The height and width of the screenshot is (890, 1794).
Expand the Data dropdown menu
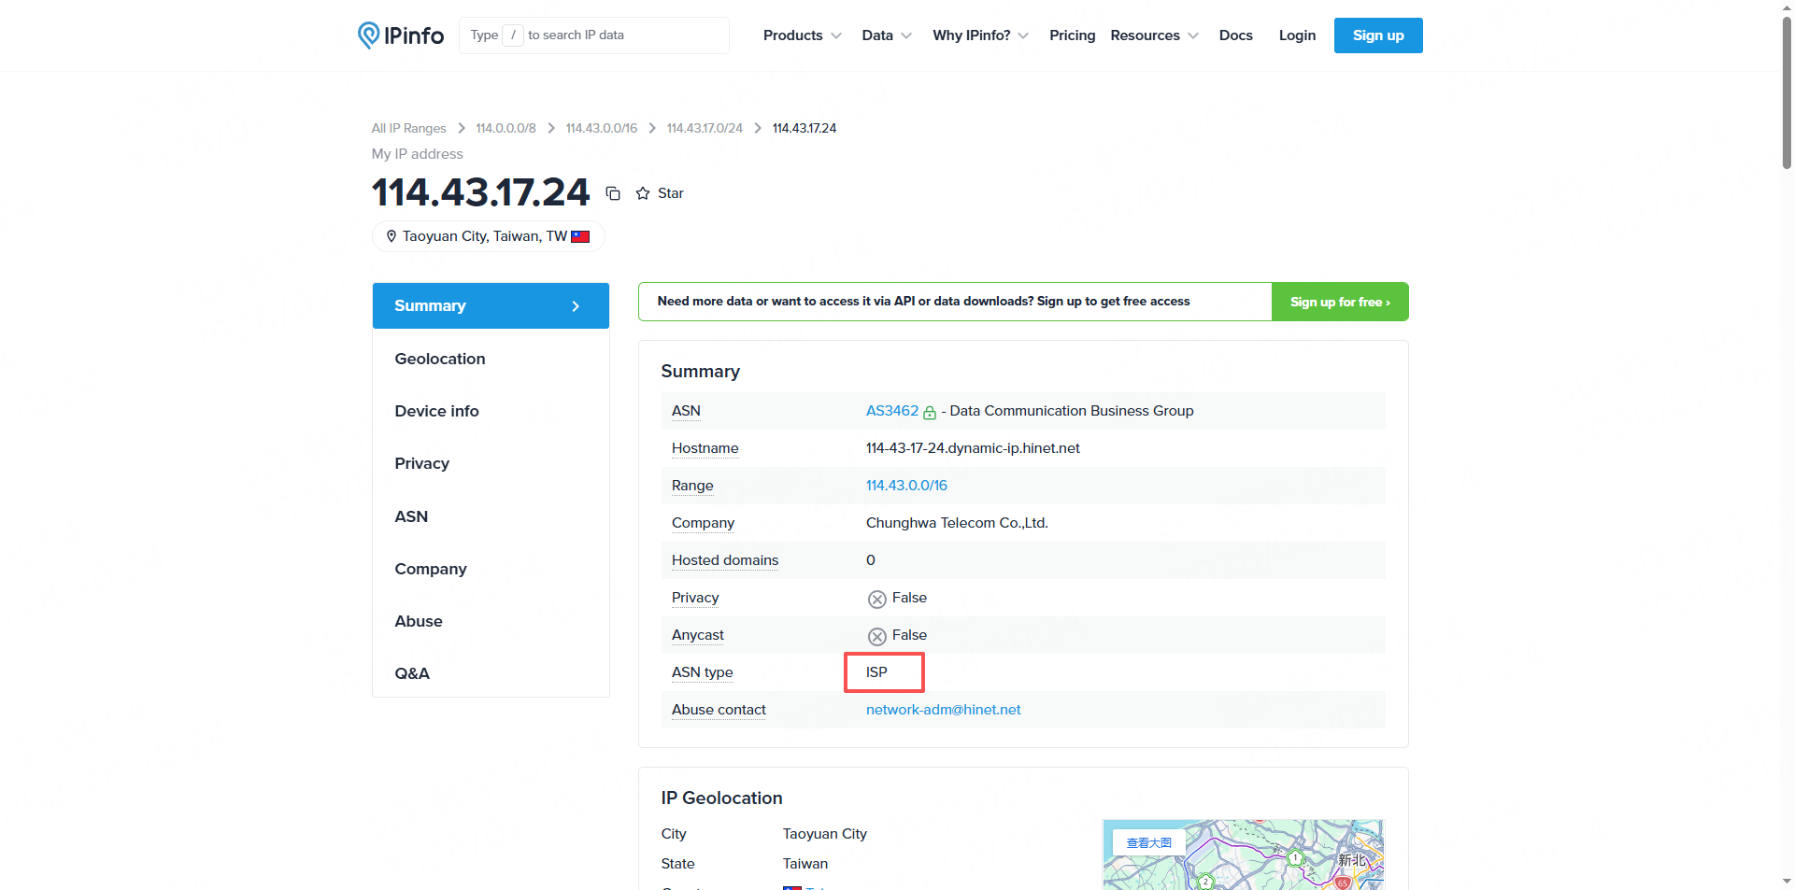coord(886,35)
